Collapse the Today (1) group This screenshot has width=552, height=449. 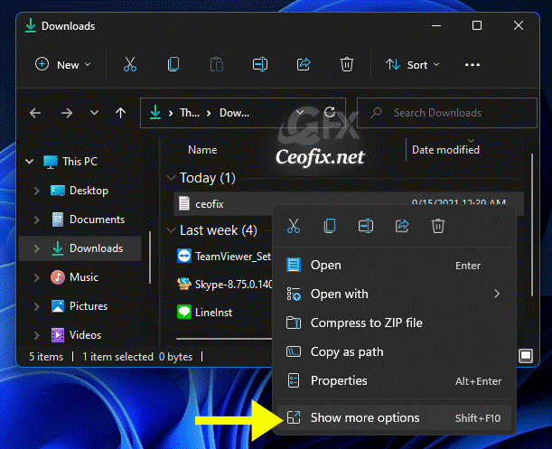[x=170, y=178]
